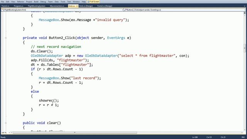
Task: Click the "last record" string
Action: pyautogui.click(x=84, y=78)
